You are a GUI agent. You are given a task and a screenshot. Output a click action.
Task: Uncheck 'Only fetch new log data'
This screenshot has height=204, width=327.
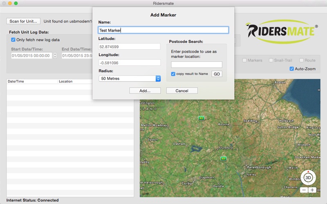coord(13,40)
